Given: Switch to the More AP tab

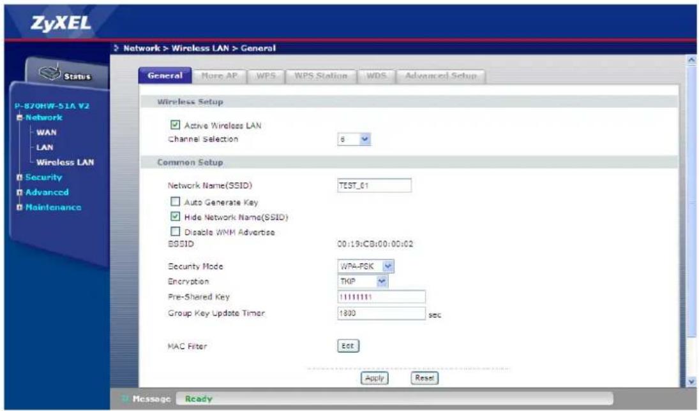Looking at the screenshot, I should pyautogui.click(x=219, y=76).
